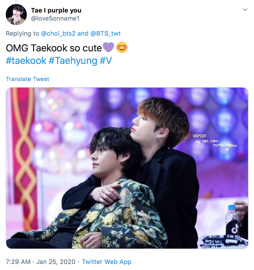Click the 'OMG Taekook so cute' text
254x270 pixels.
click(x=54, y=48)
